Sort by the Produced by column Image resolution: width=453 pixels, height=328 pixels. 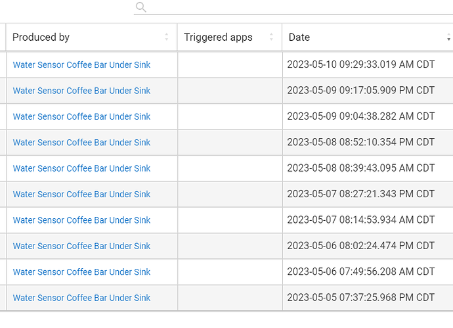[x=41, y=37]
